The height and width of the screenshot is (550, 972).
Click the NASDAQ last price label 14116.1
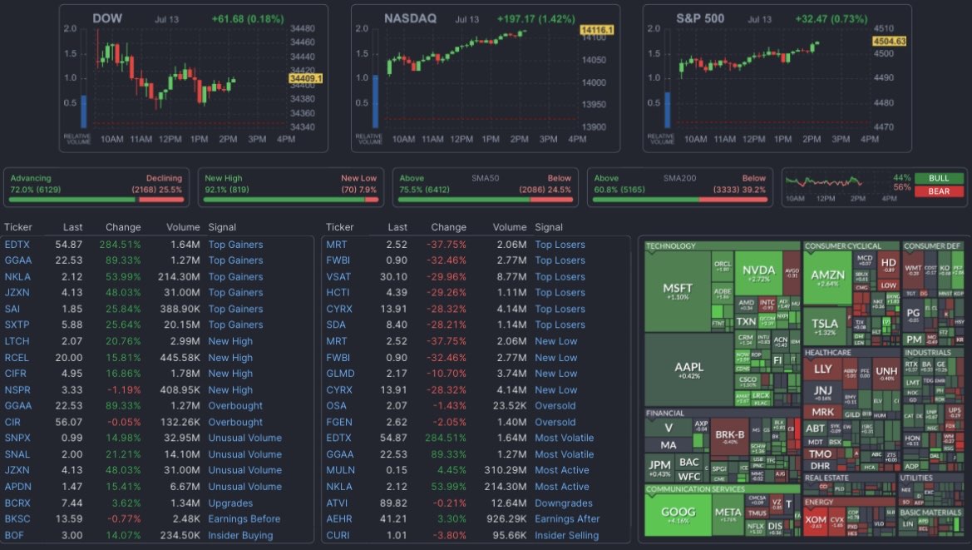597,30
